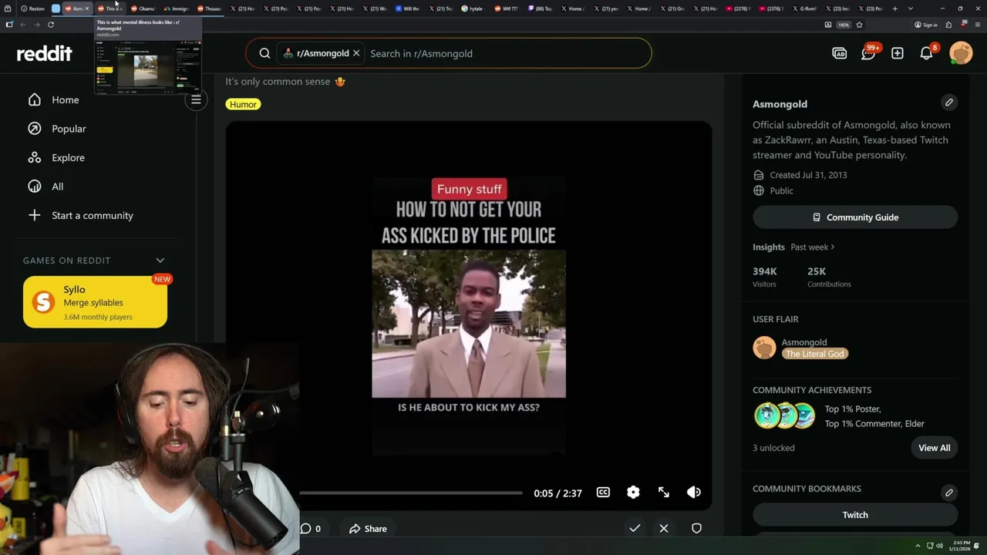
Task: Open the chat icon with 99+ badge
Action: click(x=869, y=52)
